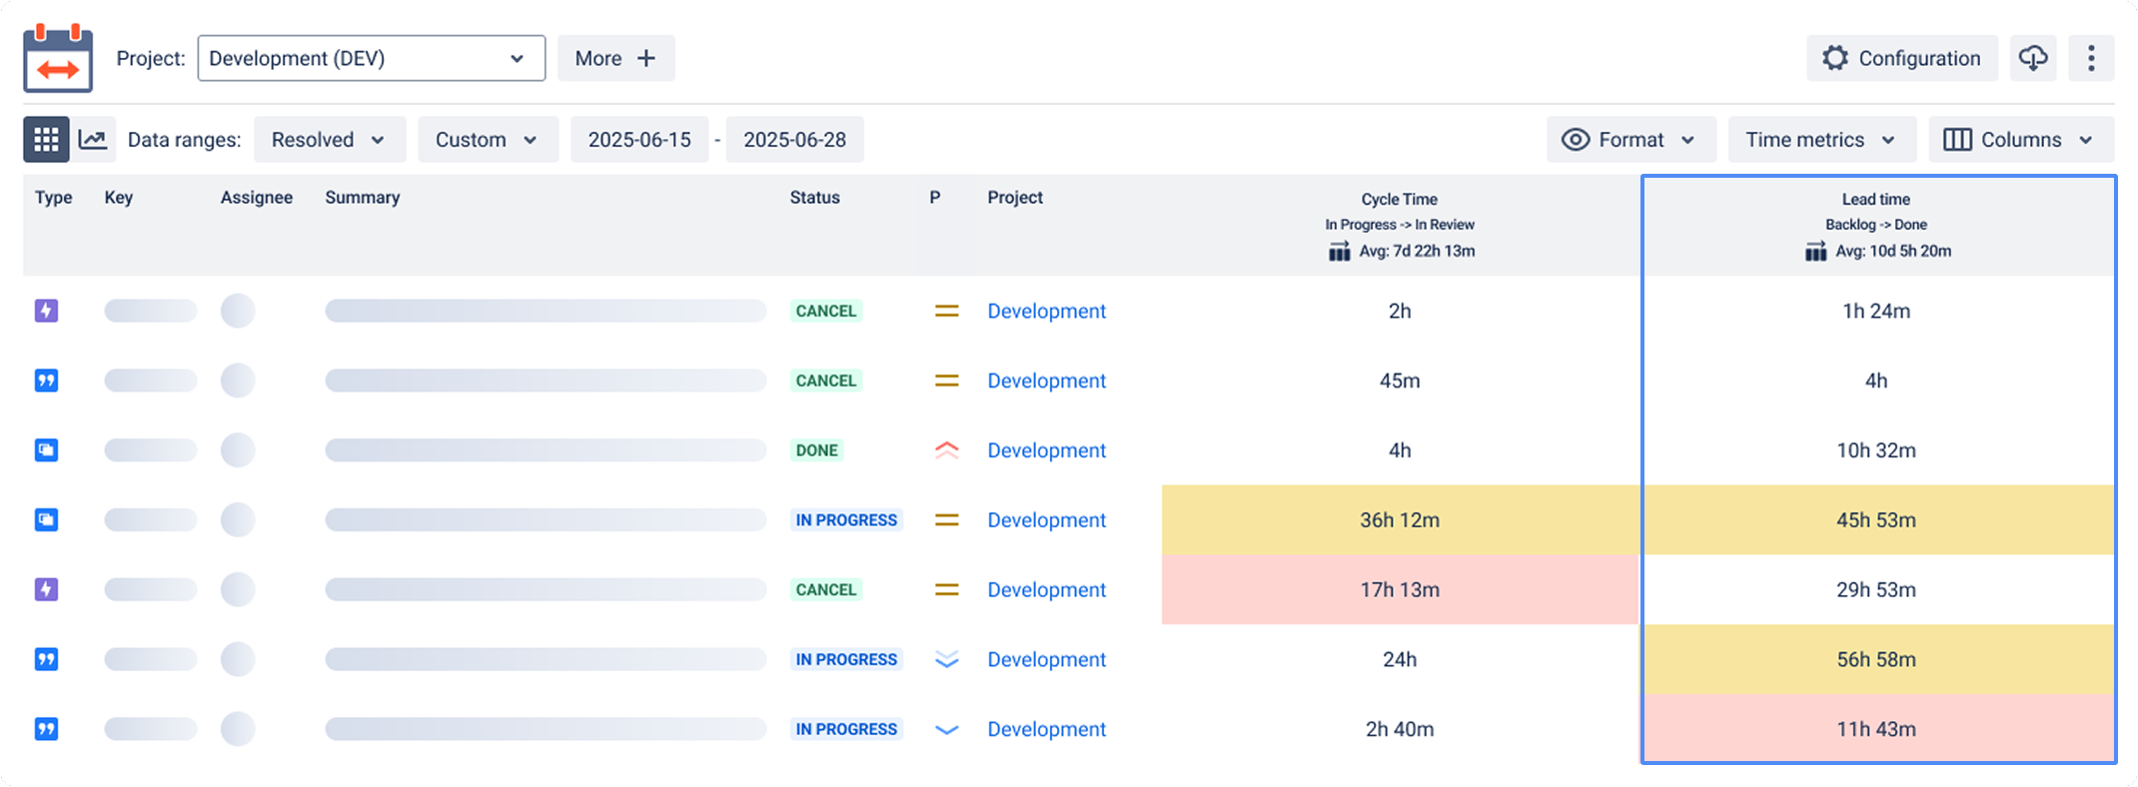2138x787 pixels.
Task: Switch to grid table view
Action: tap(46, 140)
